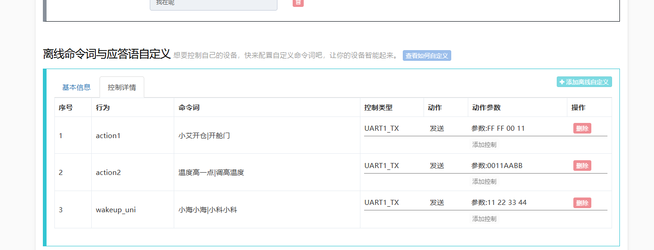Select the command word 小艾开仓|开舱门
The height and width of the screenshot is (250, 654).
pyautogui.click(x=204, y=135)
